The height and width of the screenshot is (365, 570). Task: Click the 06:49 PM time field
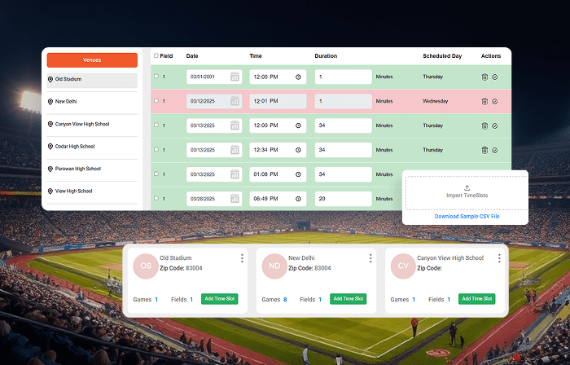278,199
